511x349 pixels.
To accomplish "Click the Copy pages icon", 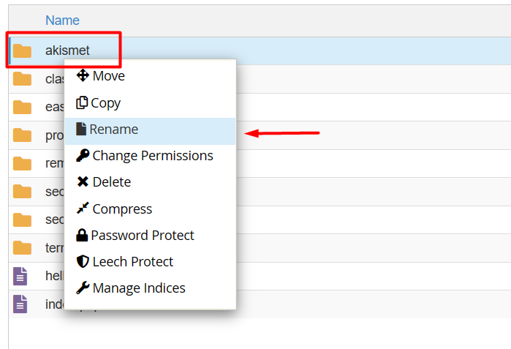I will point(82,103).
